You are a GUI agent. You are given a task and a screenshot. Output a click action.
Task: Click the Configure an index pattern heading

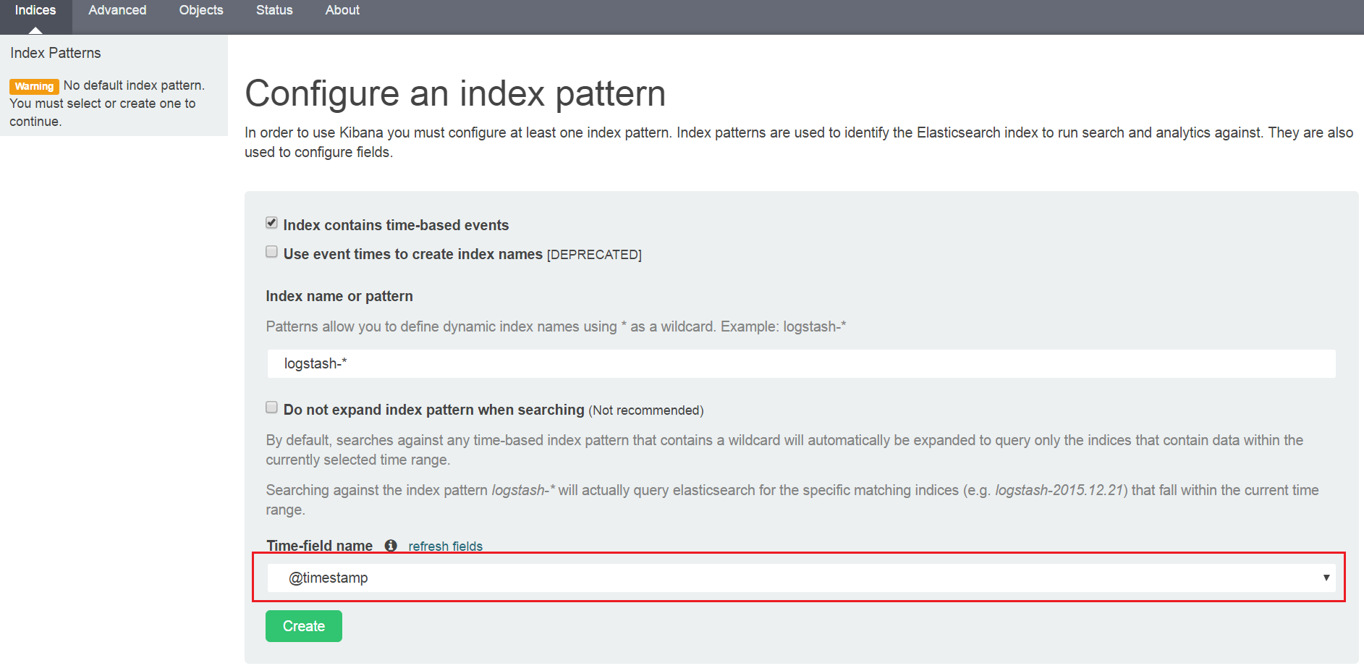[455, 93]
